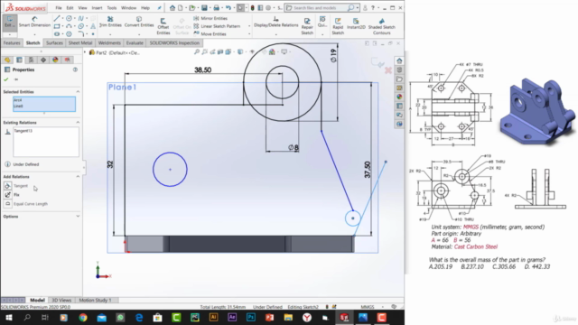Viewport: 578px width, 325px height.
Task: Click Linear Sketch Pattern command
Action: point(217,26)
